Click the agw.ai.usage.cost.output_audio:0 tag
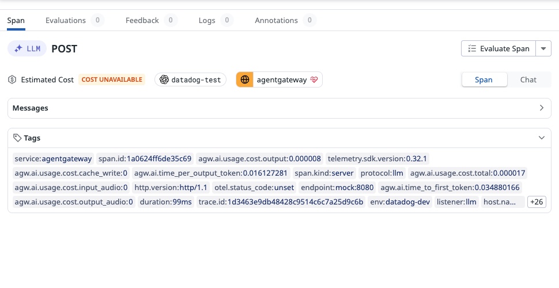 tap(74, 202)
